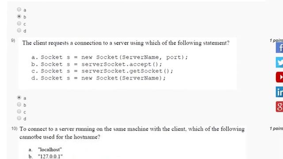Click the Google Plus share icon
Image resolution: width=283 pixels, height=159 pixels.
[x=279, y=106]
